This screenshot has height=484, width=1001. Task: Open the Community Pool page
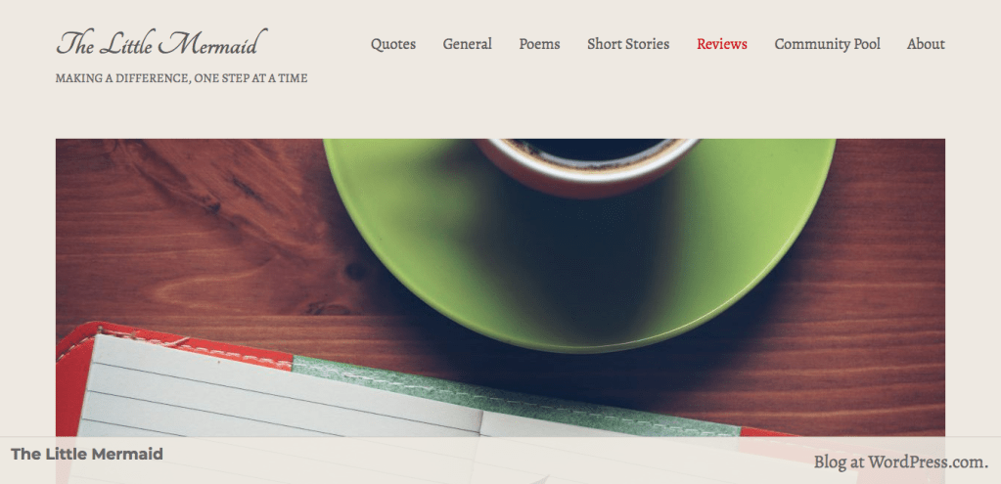[828, 44]
